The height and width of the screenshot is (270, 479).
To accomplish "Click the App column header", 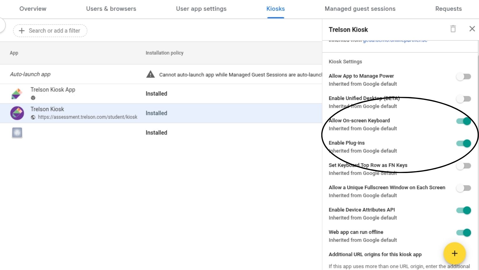I will pos(14,53).
